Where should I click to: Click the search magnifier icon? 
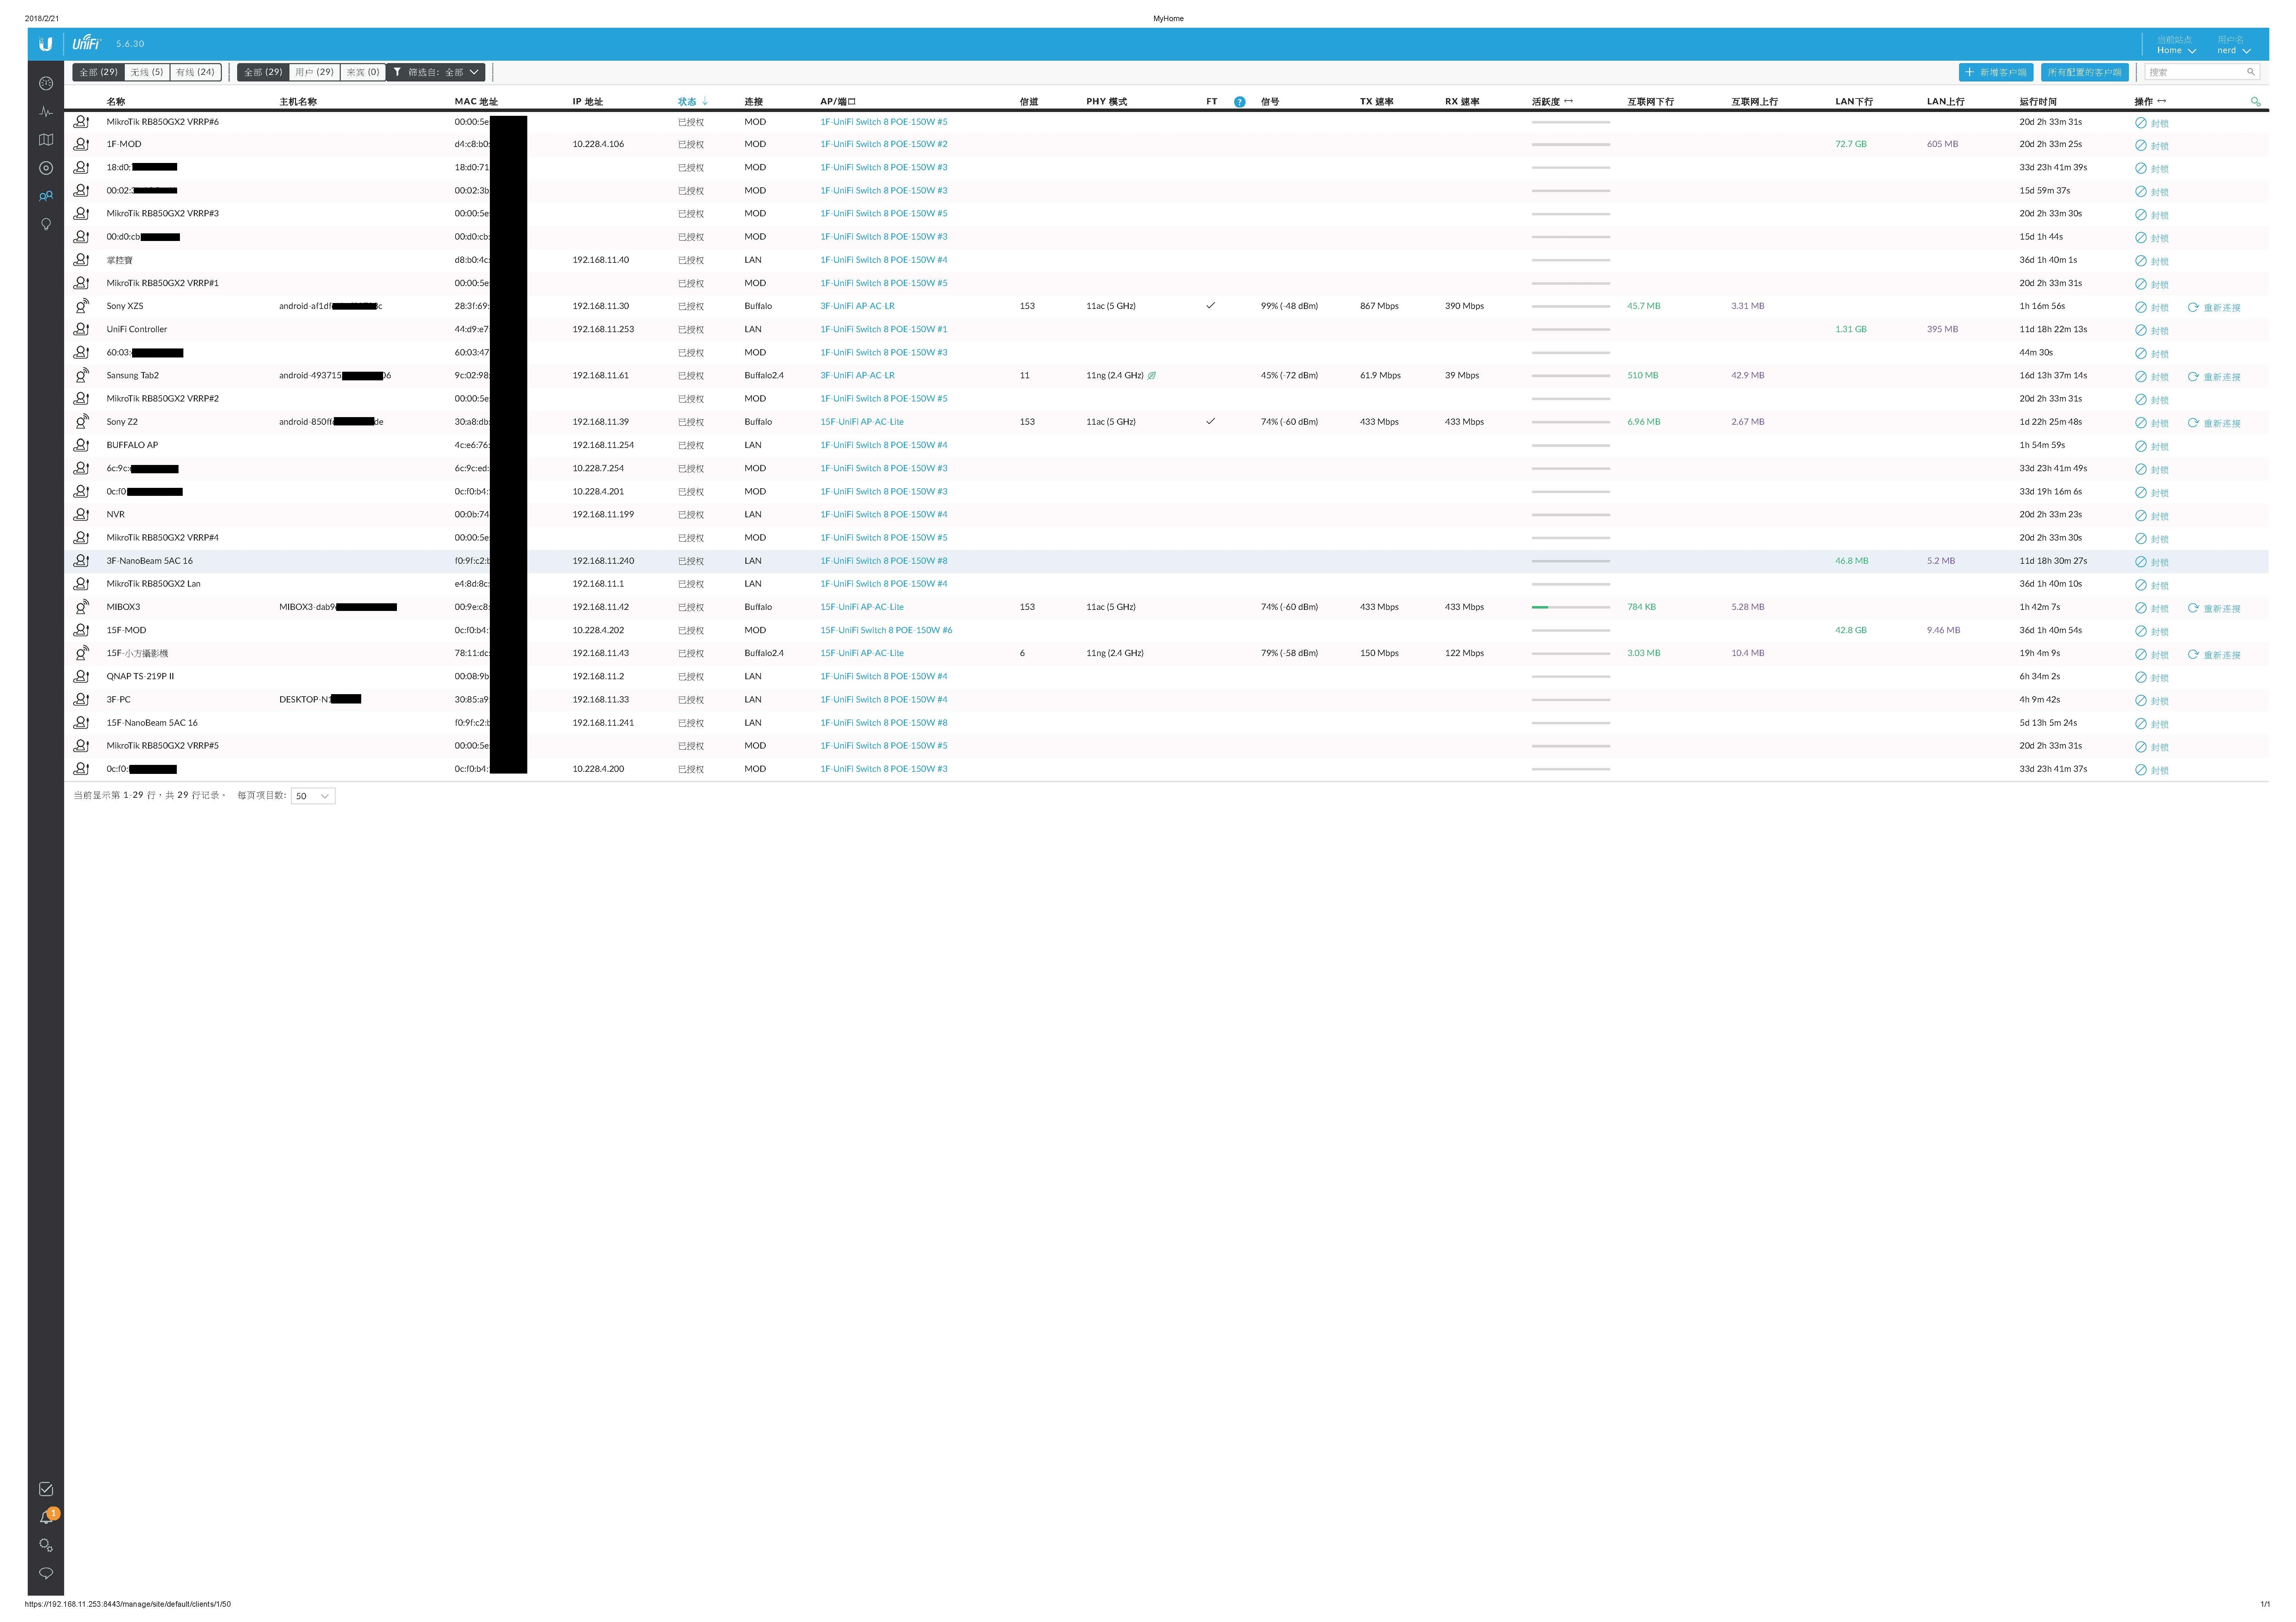[2251, 72]
